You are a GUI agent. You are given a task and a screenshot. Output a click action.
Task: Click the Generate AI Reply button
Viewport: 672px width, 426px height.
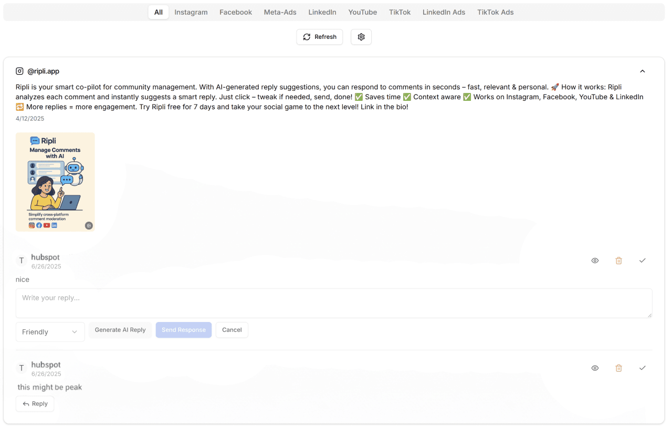pyautogui.click(x=120, y=330)
